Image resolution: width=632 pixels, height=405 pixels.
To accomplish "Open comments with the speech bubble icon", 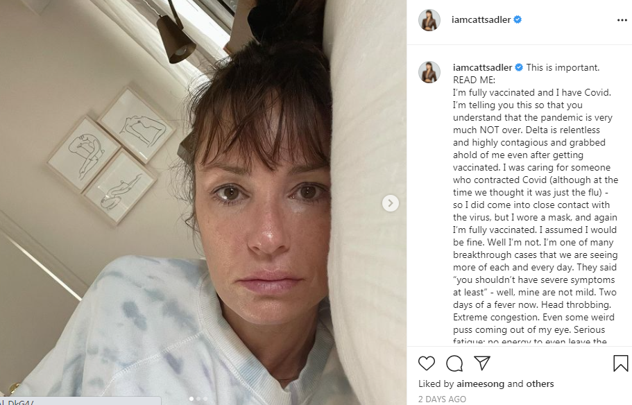I will [454, 363].
